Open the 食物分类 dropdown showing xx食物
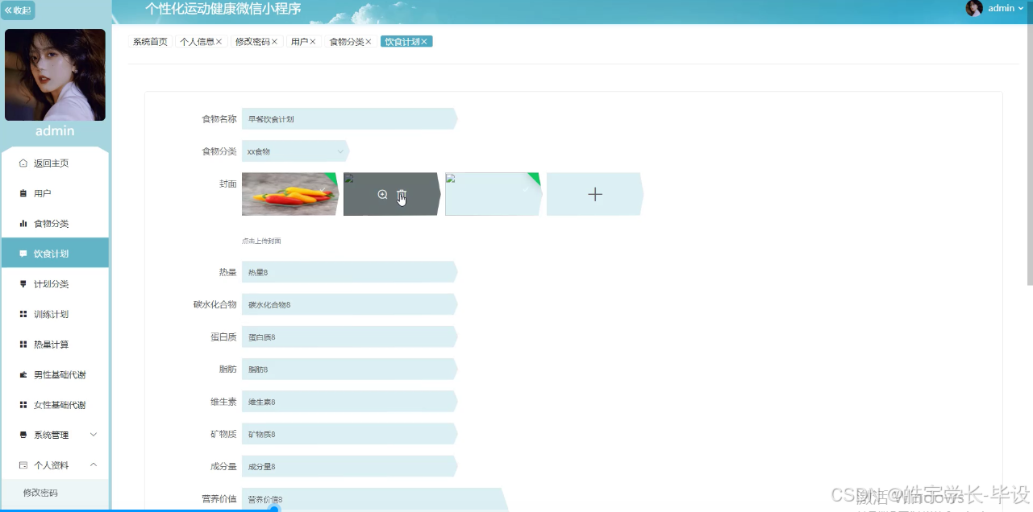The height and width of the screenshot is (512, 1033). click(x=295, y=151)
